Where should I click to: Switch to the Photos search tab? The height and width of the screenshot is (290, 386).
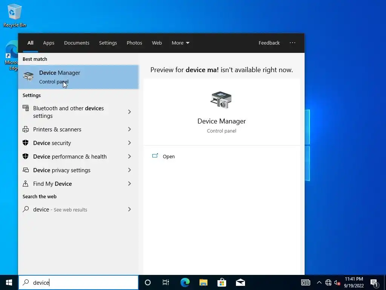(135, 43)
